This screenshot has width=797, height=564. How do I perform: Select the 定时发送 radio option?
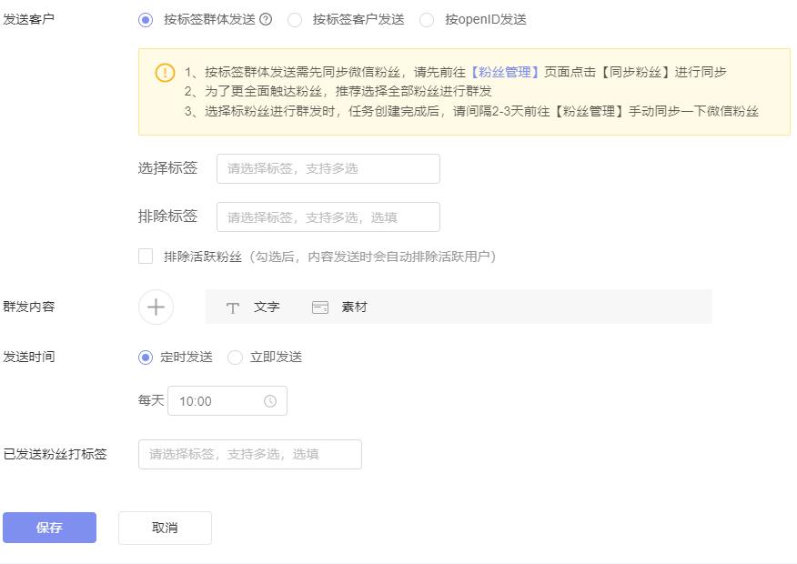144,357
